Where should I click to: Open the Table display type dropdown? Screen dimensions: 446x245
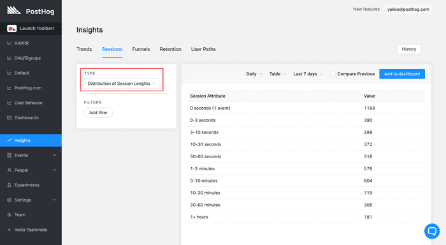(x=278, y=74)
